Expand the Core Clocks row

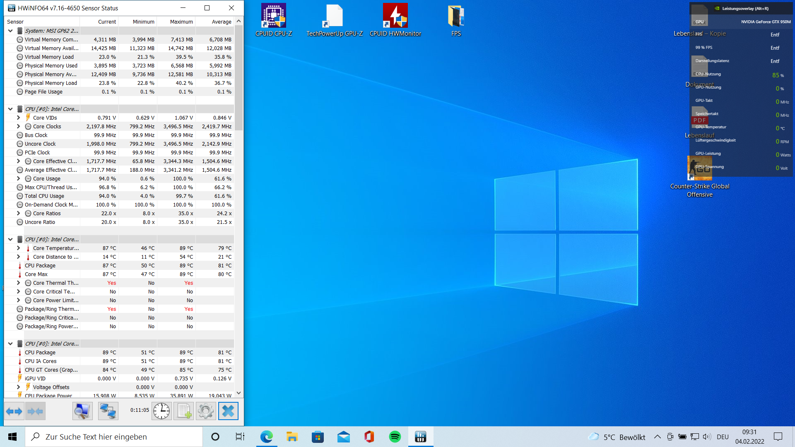click(x=18, y=127)
